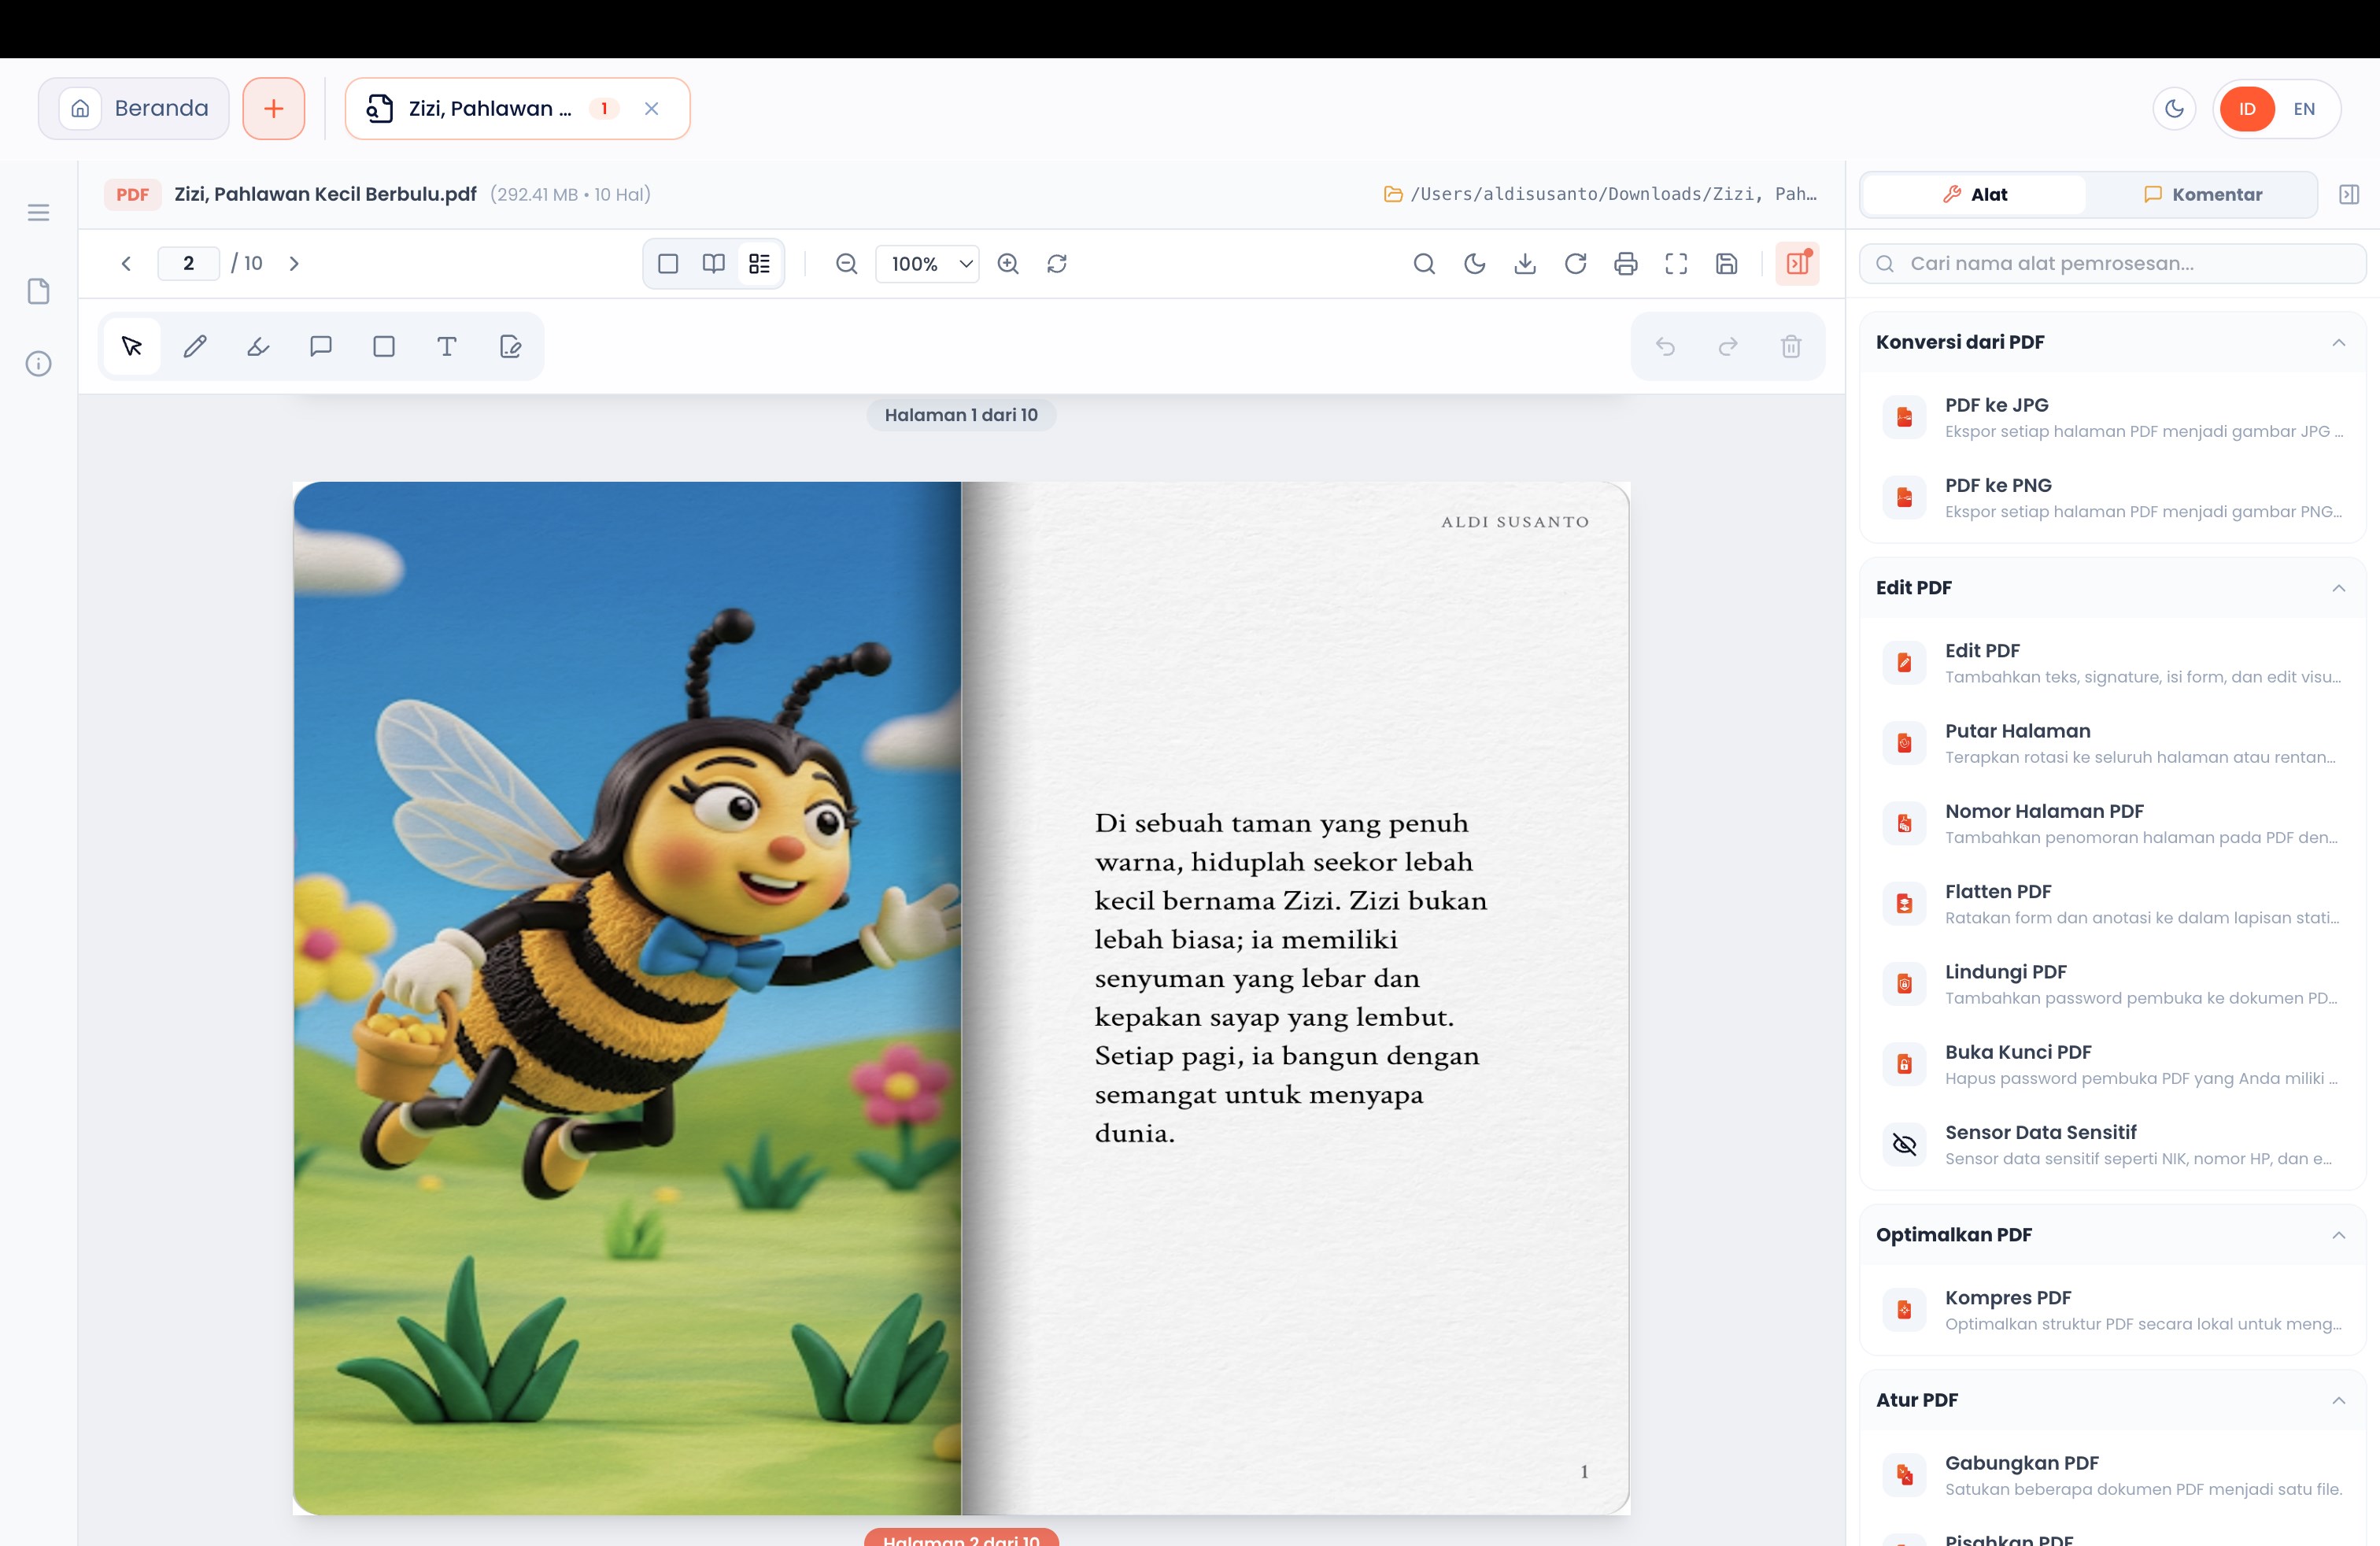Switch to the Komentar tab
The image size is (2380, 1546).
[x=2203, y=194]
